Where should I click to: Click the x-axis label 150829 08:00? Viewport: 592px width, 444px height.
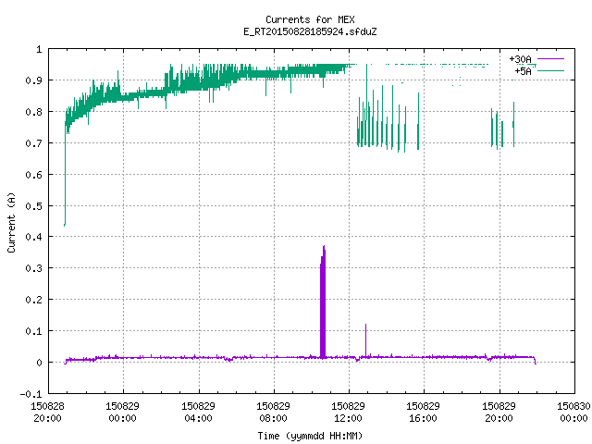coord(274,413)
